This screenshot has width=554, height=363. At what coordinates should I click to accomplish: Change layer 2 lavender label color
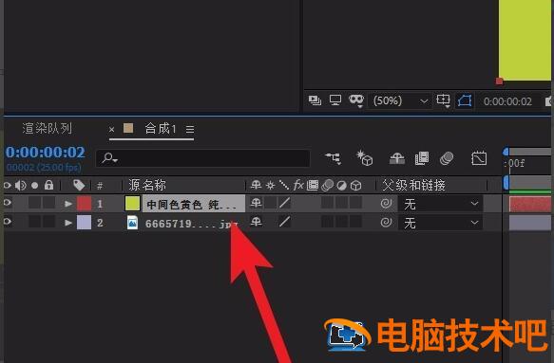click(84, 223)
